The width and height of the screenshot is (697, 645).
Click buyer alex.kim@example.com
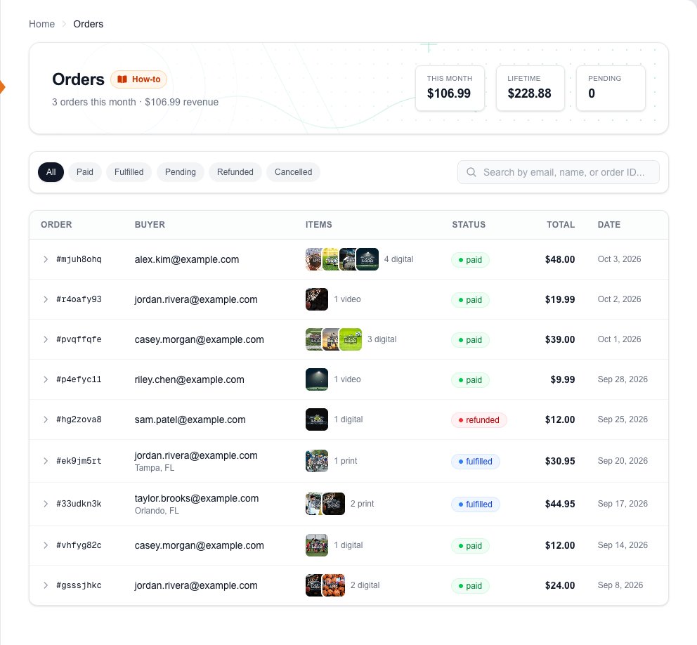187,259
